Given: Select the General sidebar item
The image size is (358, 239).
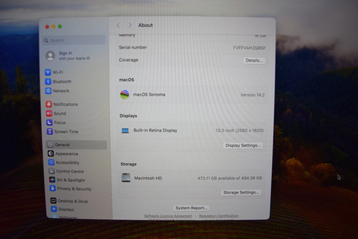Looking at the screenshot, I should (x=77, y=145).
